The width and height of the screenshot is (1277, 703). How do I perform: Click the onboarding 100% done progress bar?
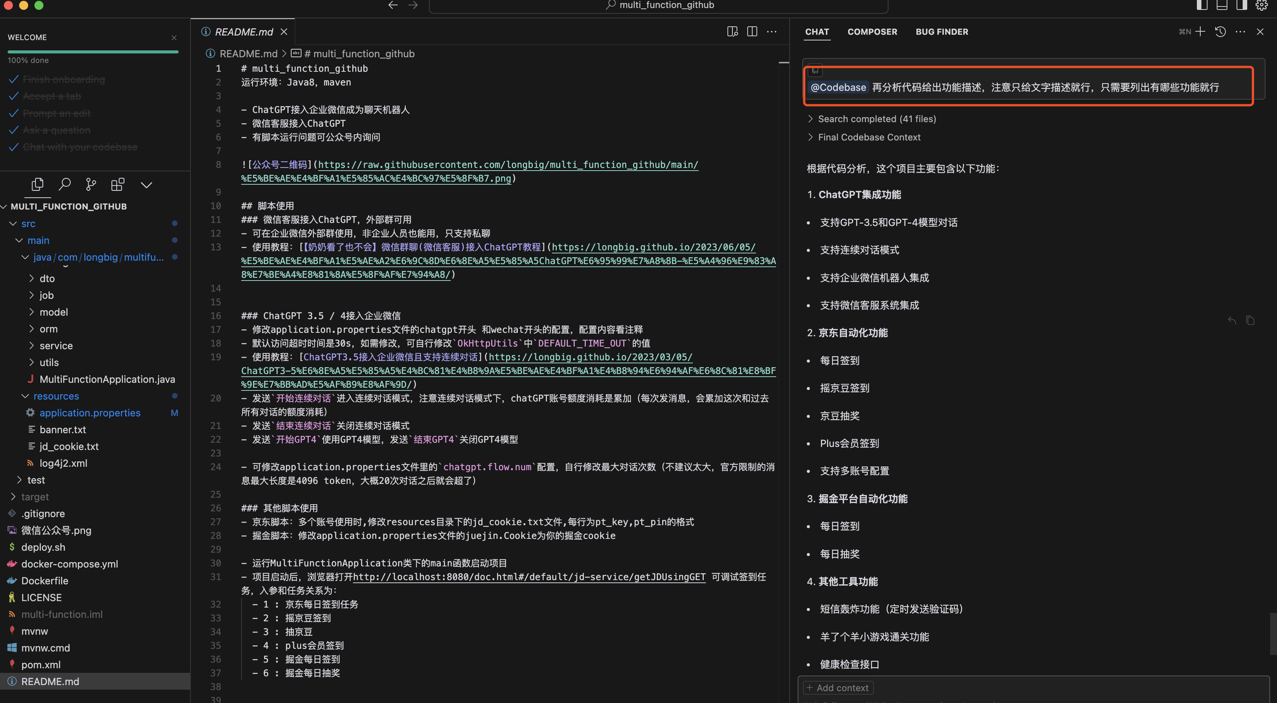(93, 52)
